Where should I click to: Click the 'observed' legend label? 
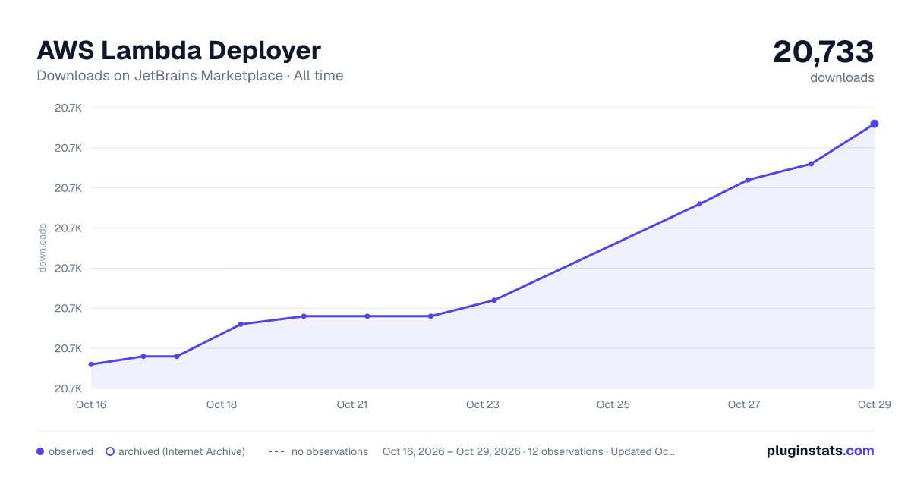(71, 451)
